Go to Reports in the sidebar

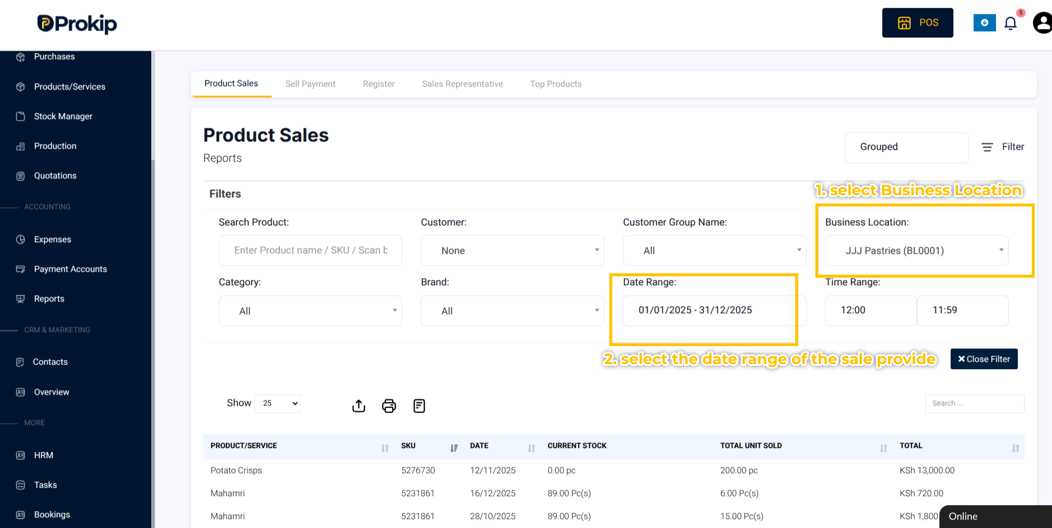click(49, 299)
